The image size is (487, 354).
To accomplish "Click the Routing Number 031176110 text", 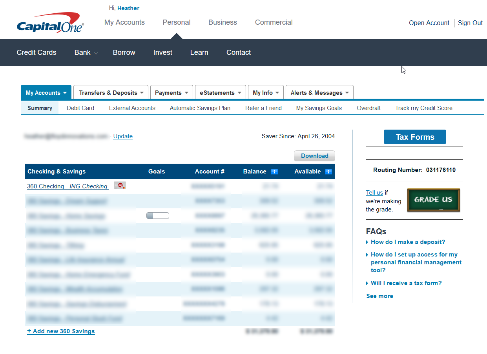I will click(414, 170).
